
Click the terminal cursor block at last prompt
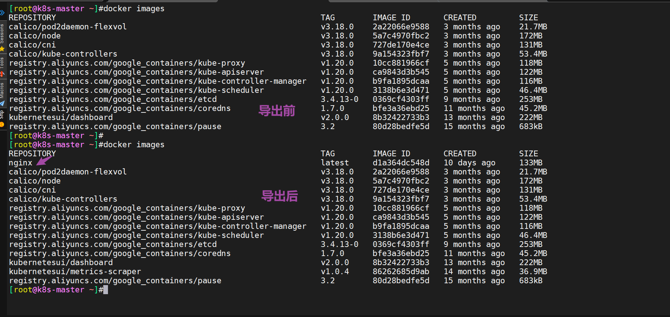click(x=105, y=289)
